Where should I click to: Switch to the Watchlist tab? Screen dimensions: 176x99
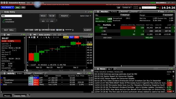point(124,12)
